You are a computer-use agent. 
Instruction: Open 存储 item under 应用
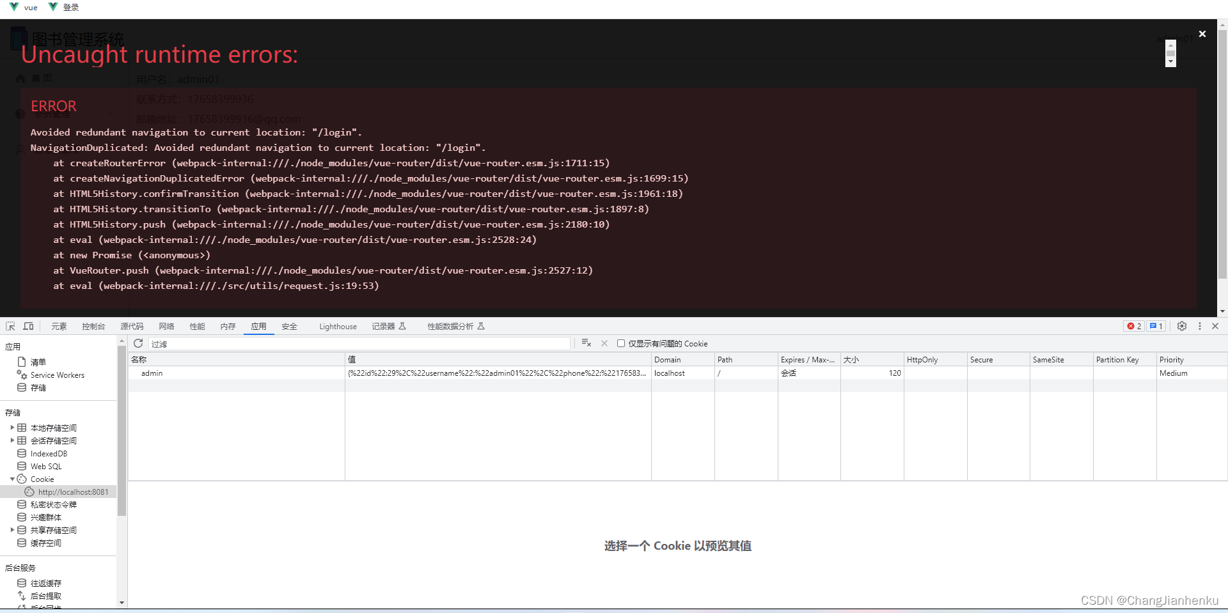point(38,387)
